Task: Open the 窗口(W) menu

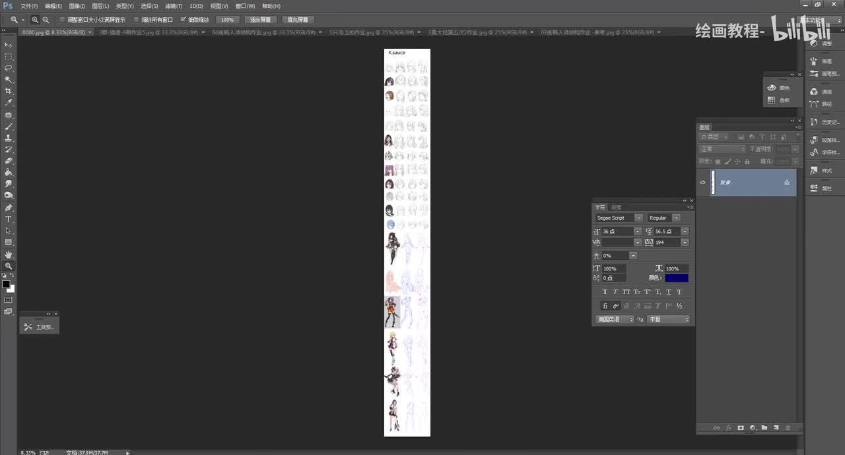Action: click(245, 6)
